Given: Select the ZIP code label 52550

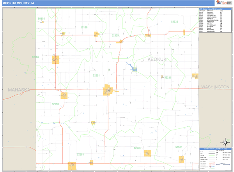Looking at the screenshot, I should click(x=55, y=104).
